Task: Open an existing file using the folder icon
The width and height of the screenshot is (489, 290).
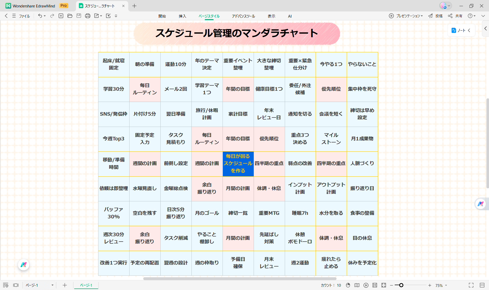Action: [70, 16]
